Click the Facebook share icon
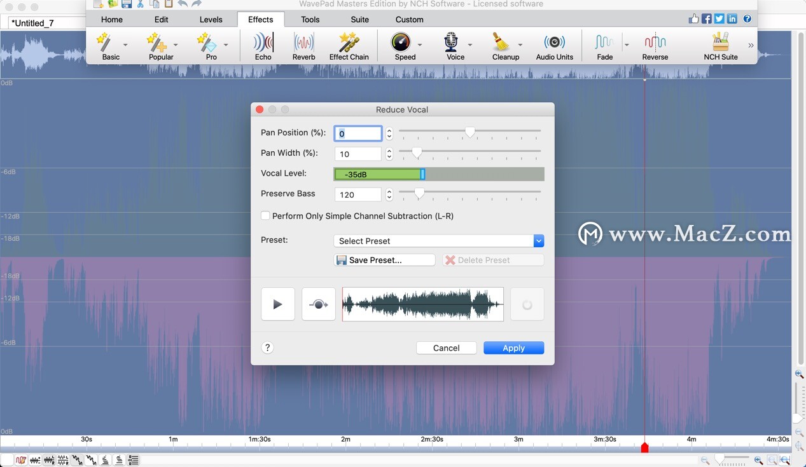 [x=707, y=19]
